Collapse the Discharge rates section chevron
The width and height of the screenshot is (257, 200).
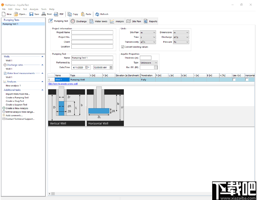click(x=43, y=65)
